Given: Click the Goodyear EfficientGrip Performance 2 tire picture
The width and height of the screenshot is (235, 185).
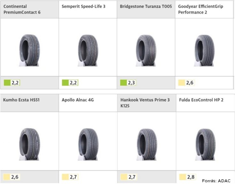Looking at the screenshot, I should pos(204,50).
